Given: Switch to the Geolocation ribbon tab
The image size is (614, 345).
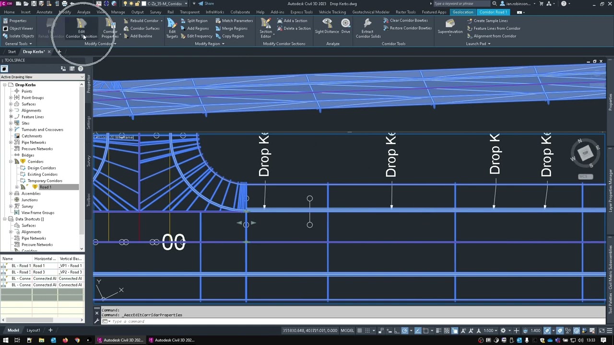Looking at the screenshot, I should point(462,12).
